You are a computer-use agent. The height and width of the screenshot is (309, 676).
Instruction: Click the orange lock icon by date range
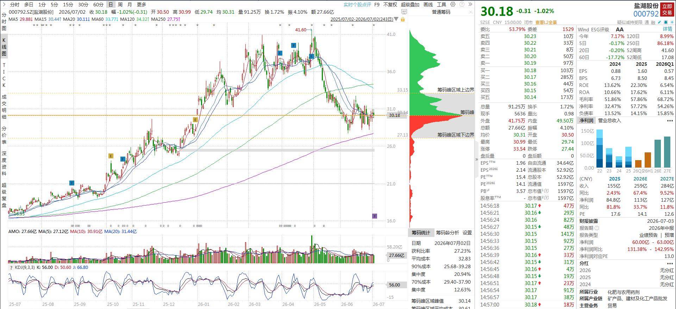point(402,19)
